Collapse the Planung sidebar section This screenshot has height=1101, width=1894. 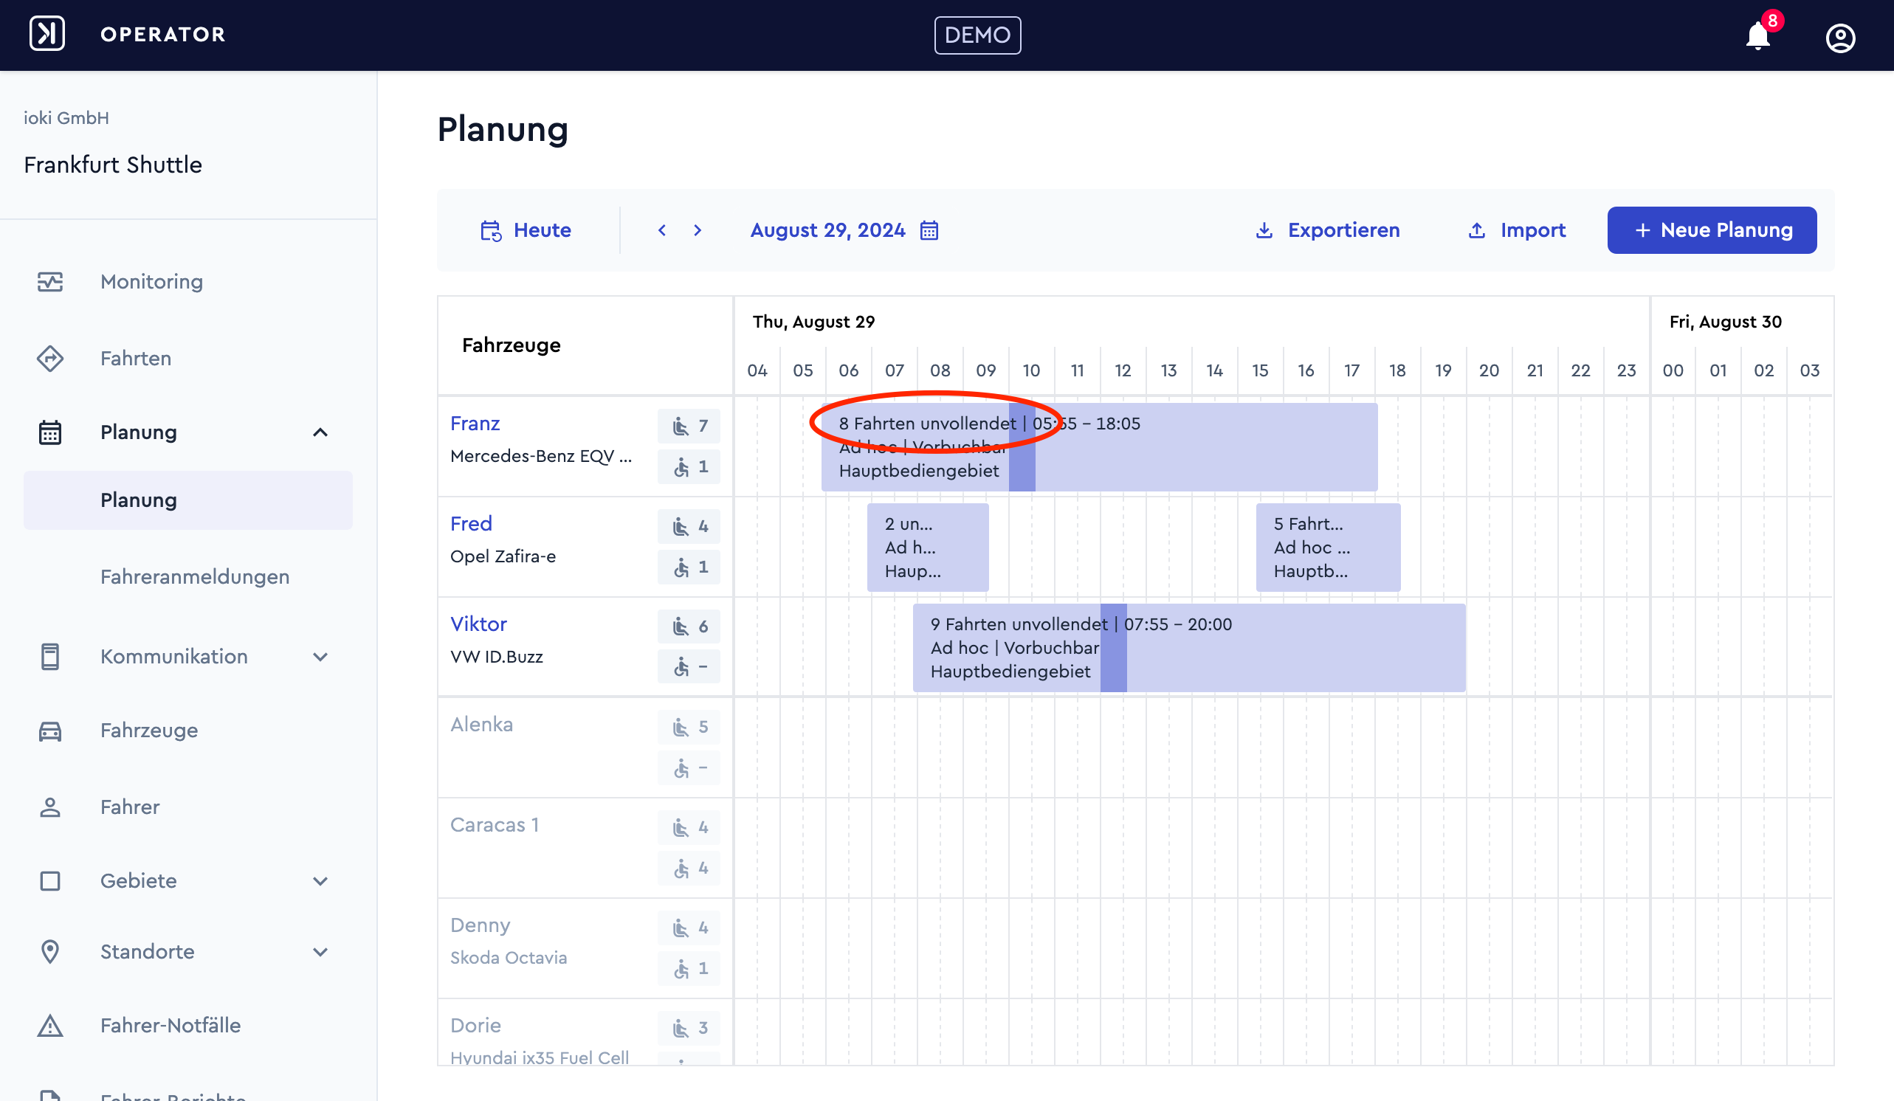coord(320,432)
